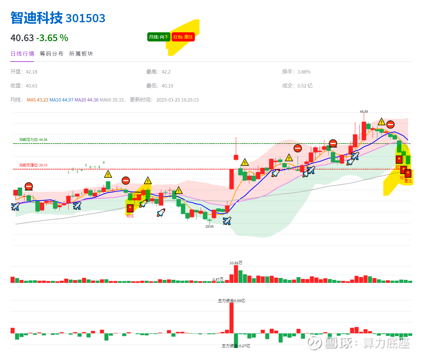This screenshot has height=356, width=422.
Task: Click the MA5 43.23 indicator
Action: pyautogui.click(x=38, y=100)
